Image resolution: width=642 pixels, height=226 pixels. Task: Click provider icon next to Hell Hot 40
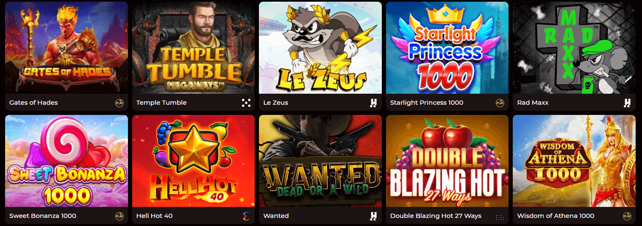[x=246, y=216]
